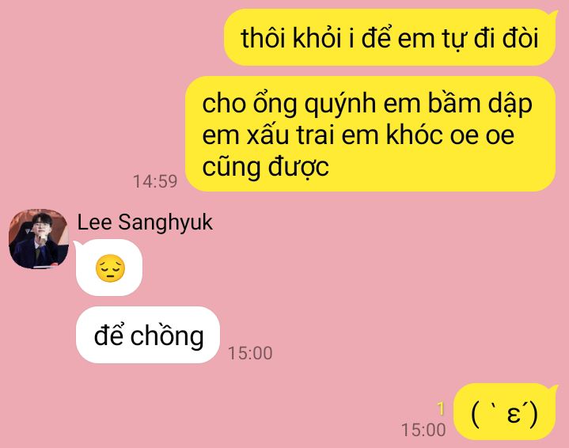
Task: Select the white "để chồng" message bubble
Action: (x=148, y=335)
